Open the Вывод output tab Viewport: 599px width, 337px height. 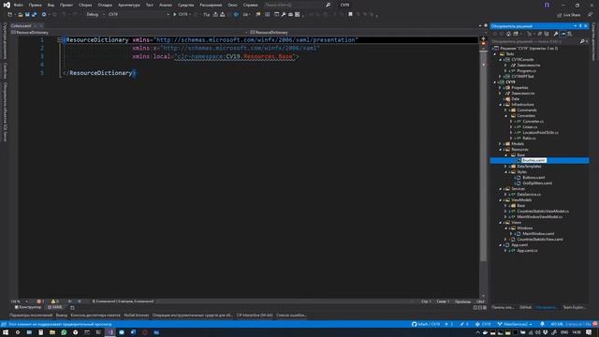(62, 315)
